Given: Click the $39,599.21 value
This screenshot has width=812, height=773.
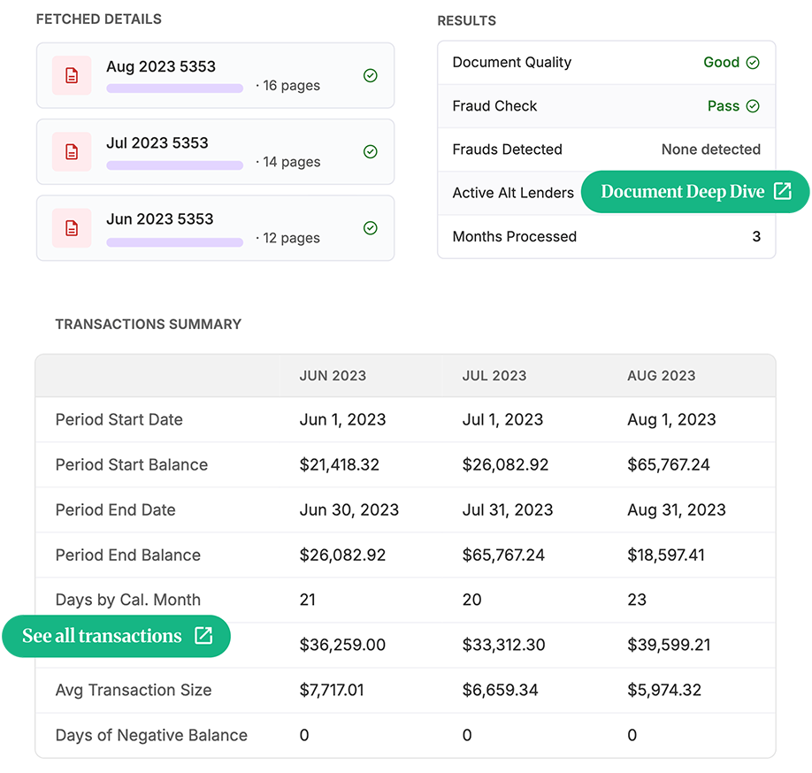Looking at the screenshot, I should [x=669, y=645].
